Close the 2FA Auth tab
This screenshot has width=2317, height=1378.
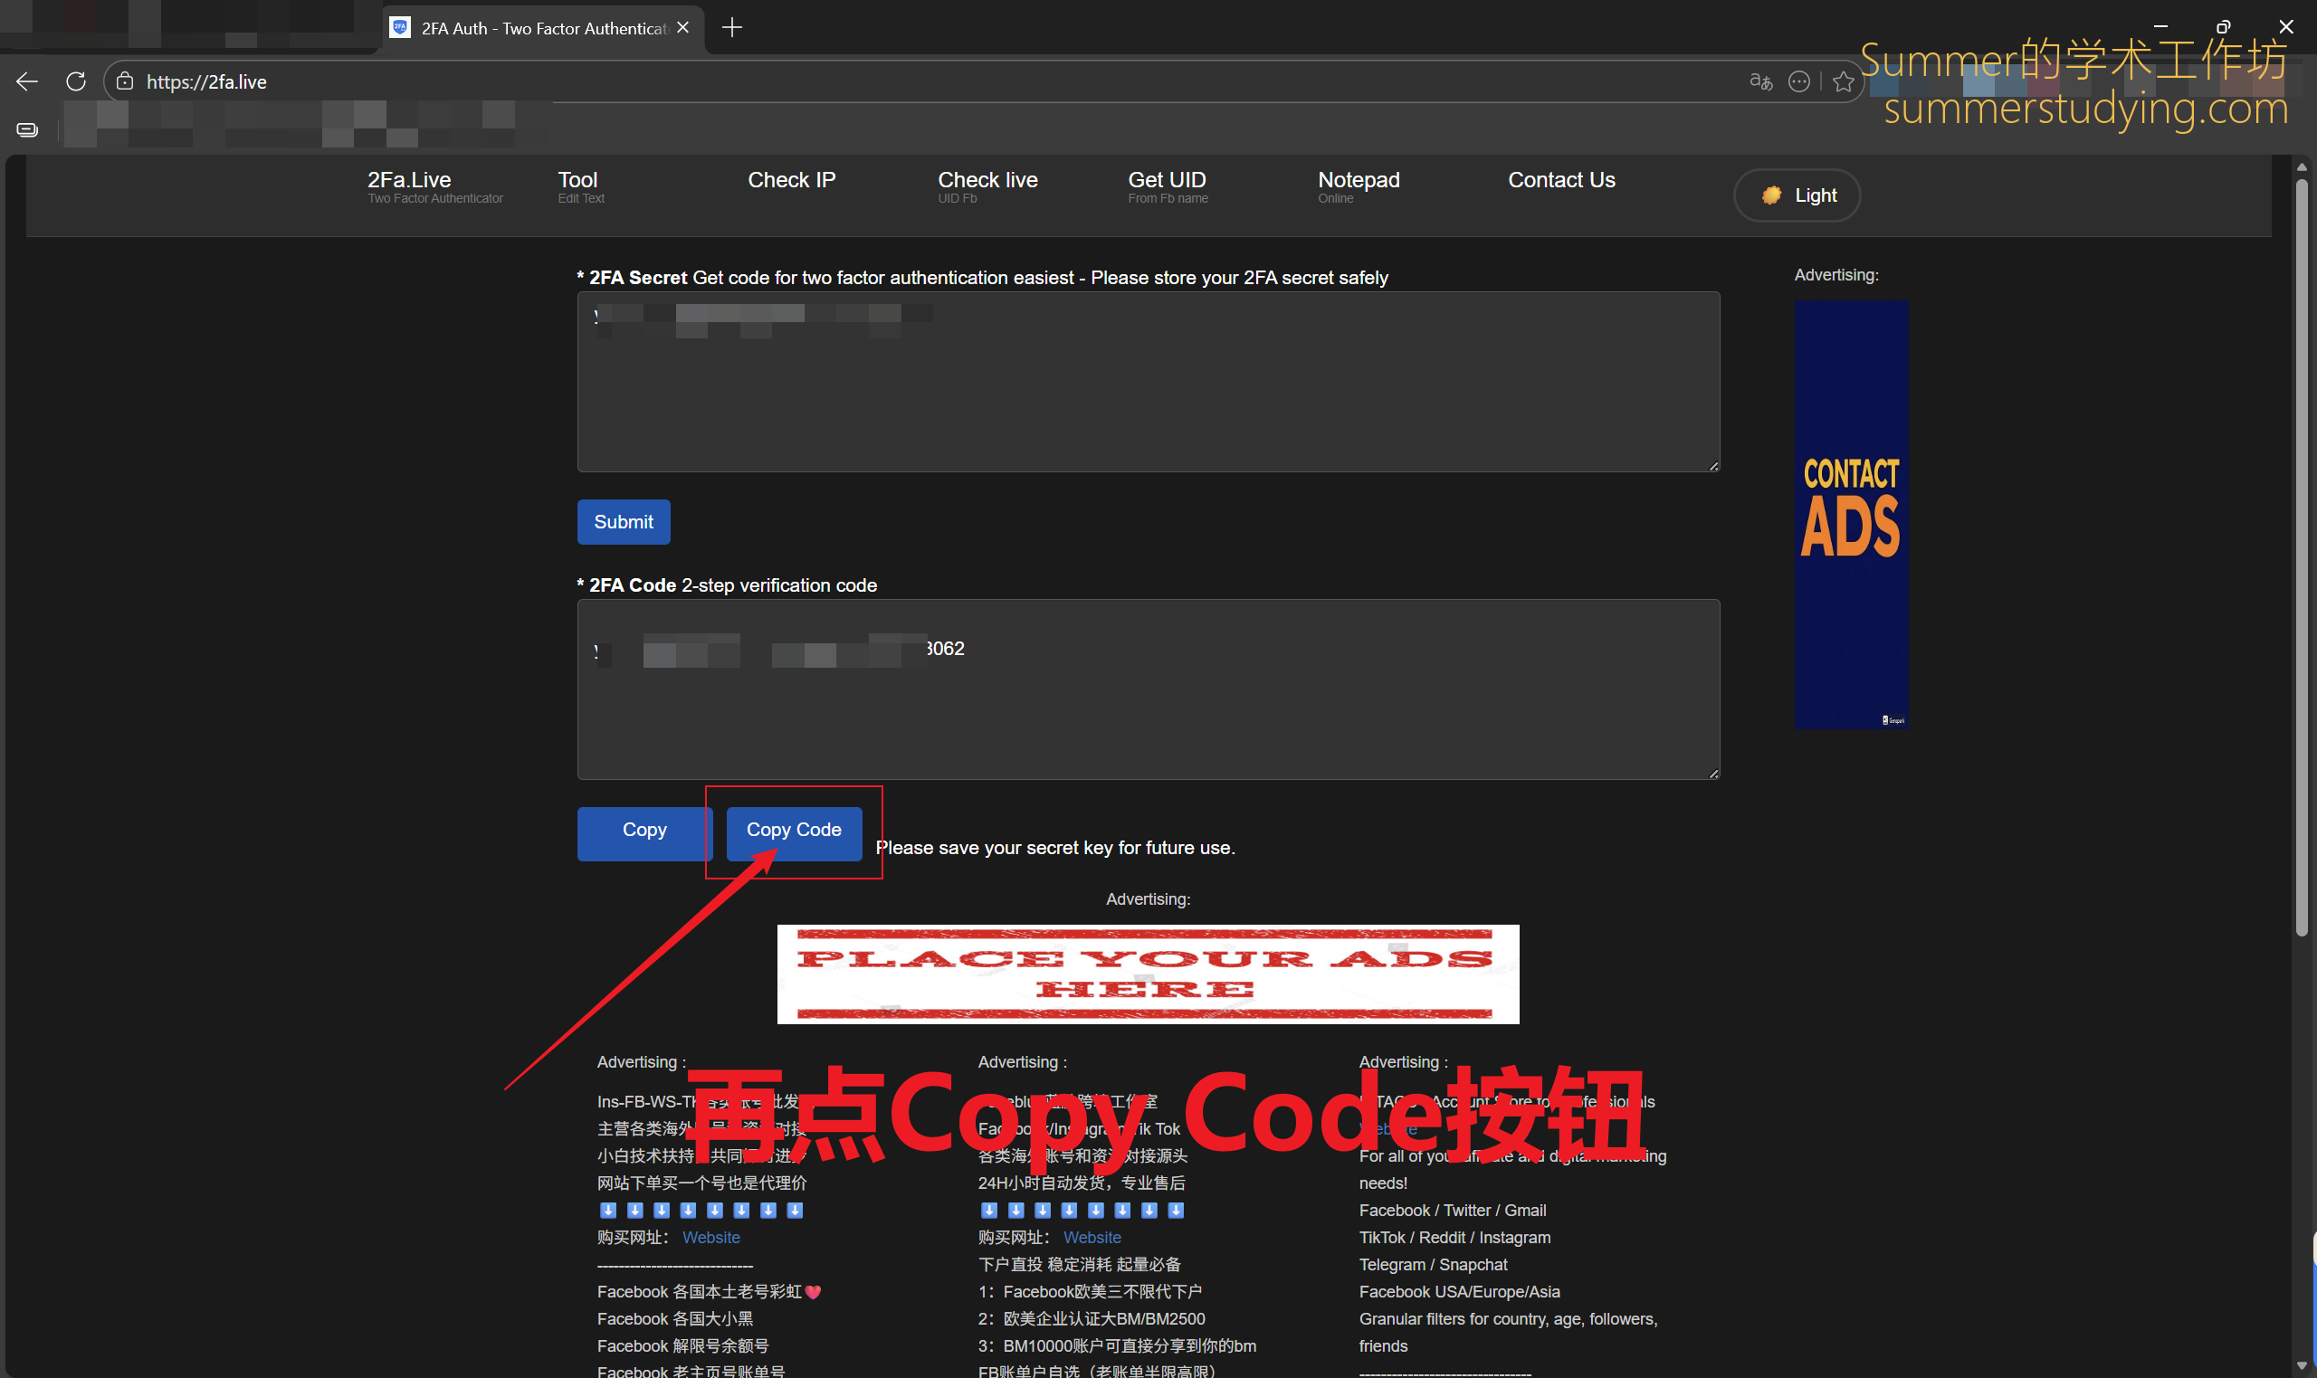pos(683,28)
